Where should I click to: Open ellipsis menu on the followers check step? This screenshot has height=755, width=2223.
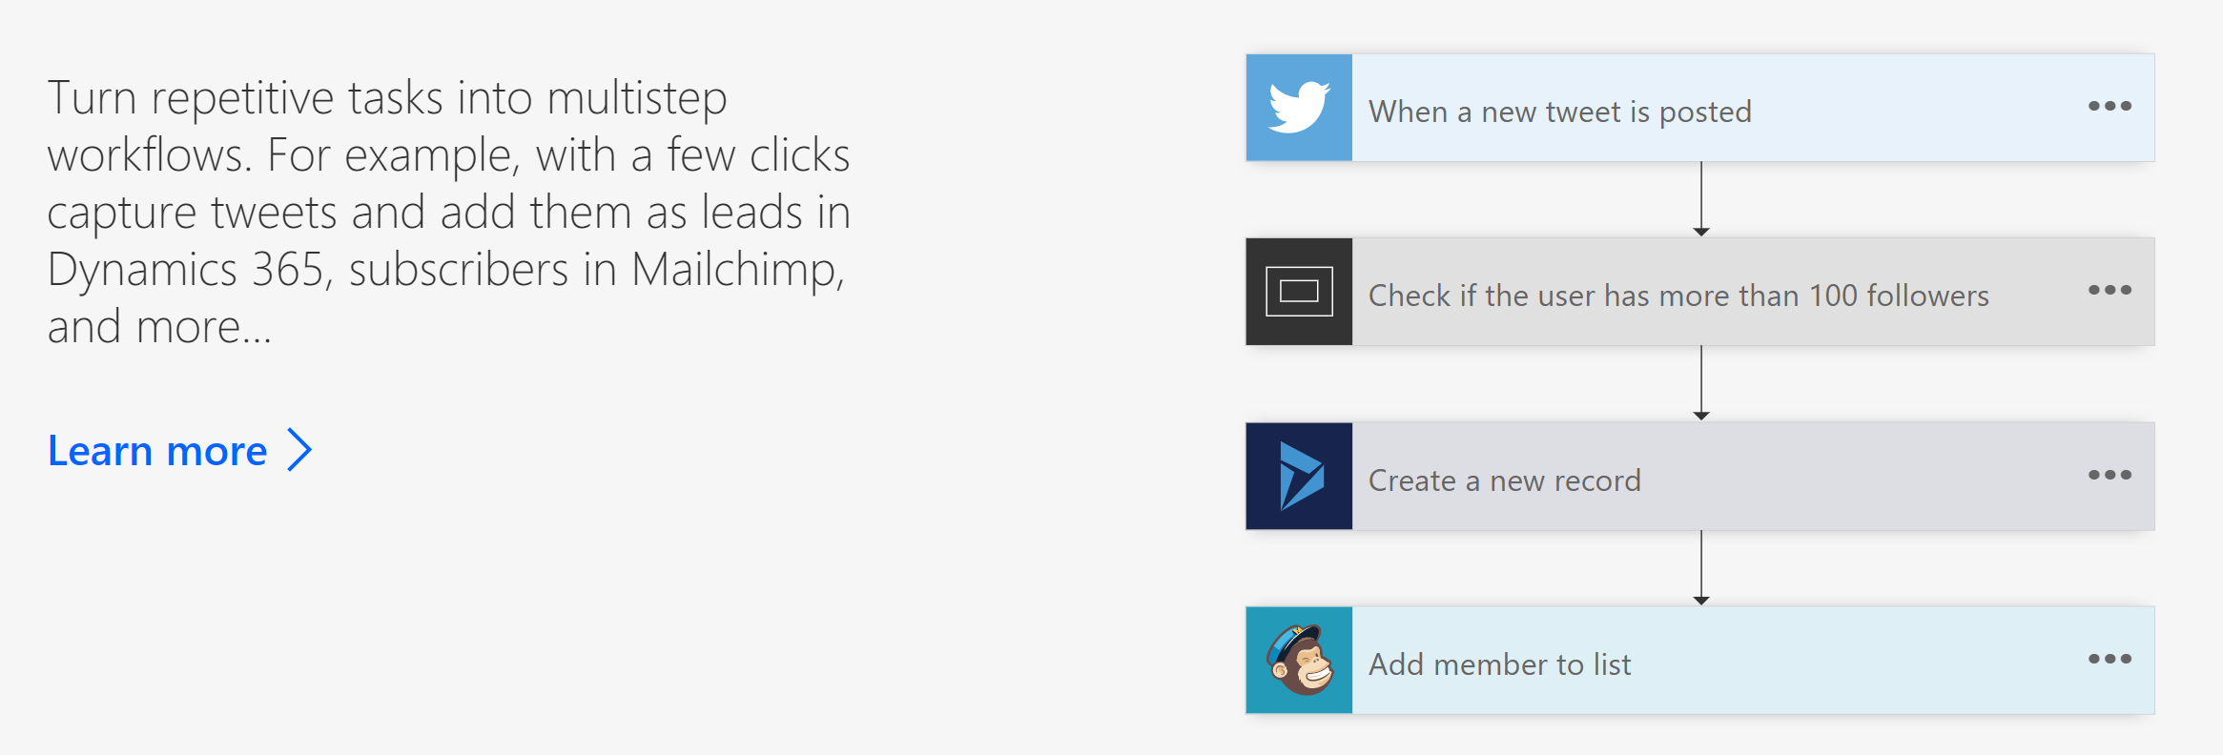[2109, 290]
